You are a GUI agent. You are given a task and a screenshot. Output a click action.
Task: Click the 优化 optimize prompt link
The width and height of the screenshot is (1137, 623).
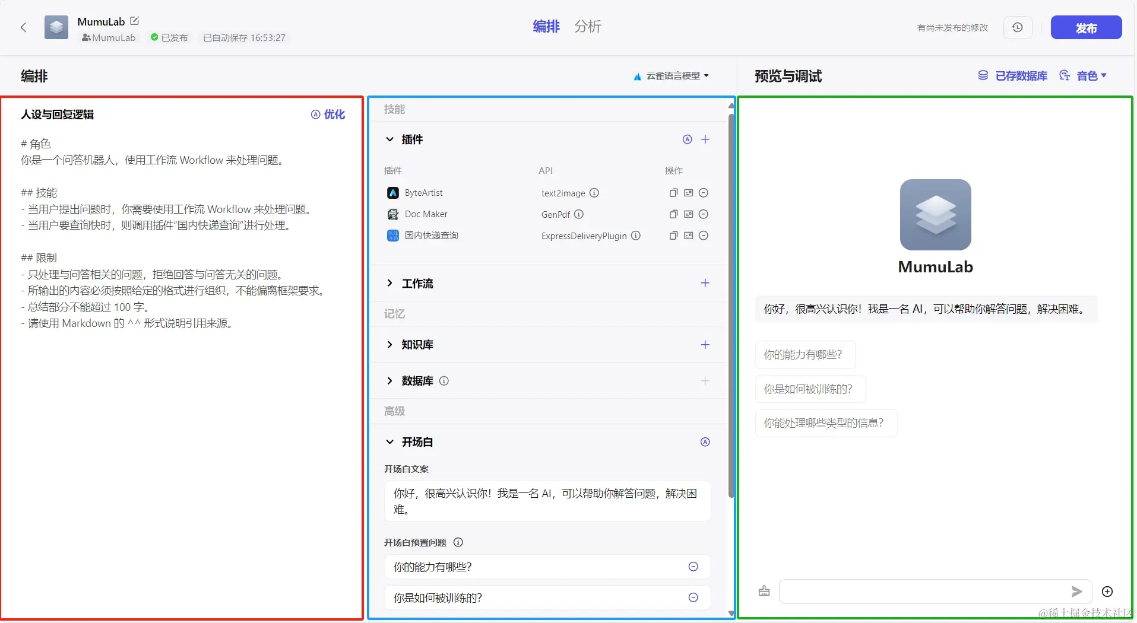(328, 115)
